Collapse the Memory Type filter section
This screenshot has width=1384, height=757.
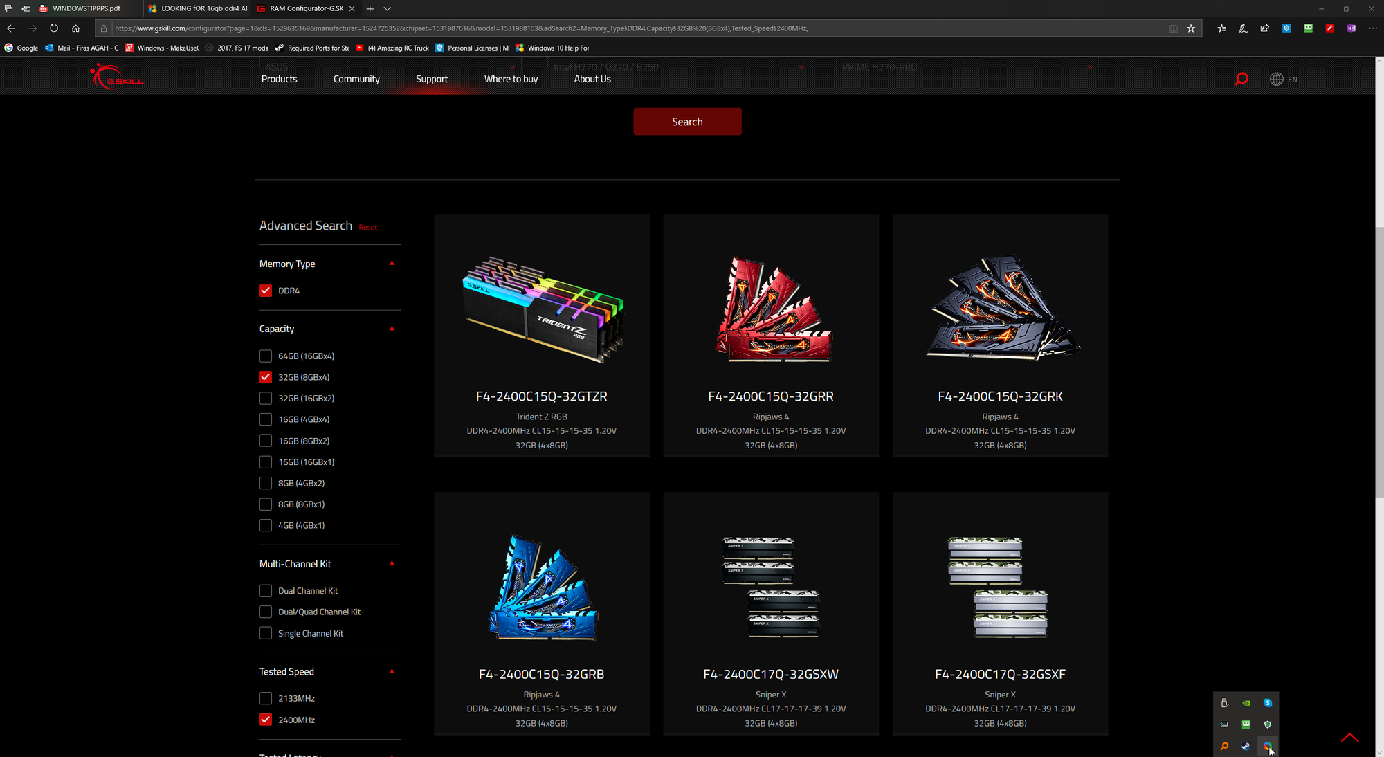pos(392,264)
